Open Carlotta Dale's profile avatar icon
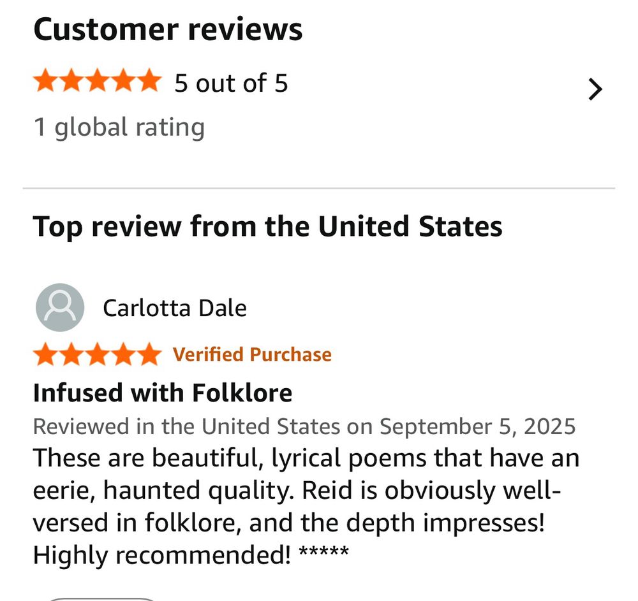 (60, 308)
